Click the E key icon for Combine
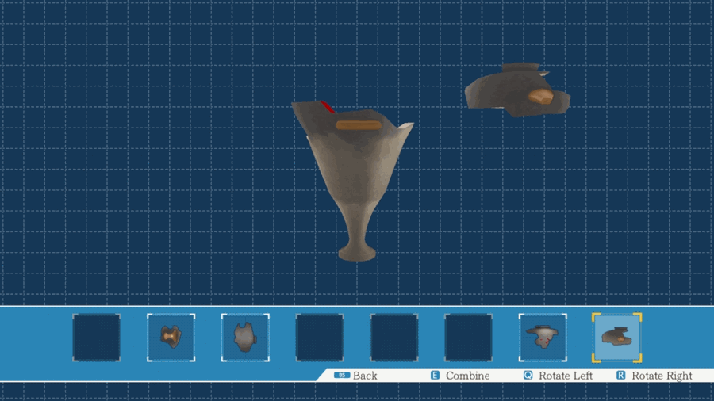This screenshot has width=714, height=401. click(x=435, y=375)
